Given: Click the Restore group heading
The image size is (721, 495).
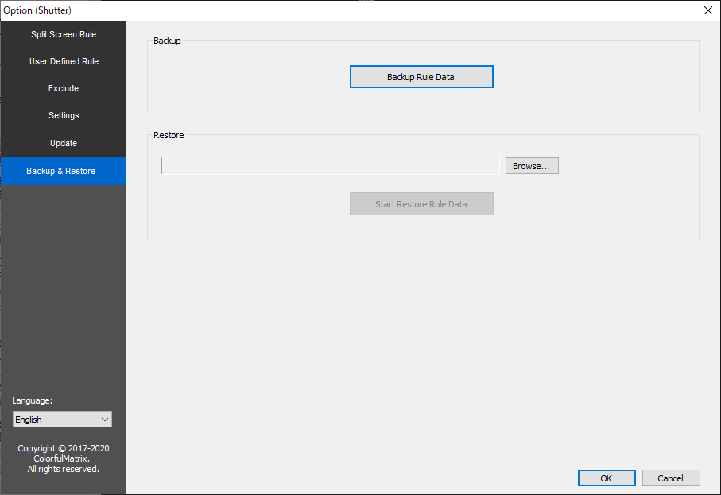Looking at the screenshot, I should coord(169,135).
